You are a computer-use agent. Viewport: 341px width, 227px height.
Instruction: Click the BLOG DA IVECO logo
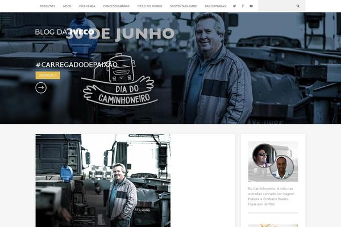65,32
